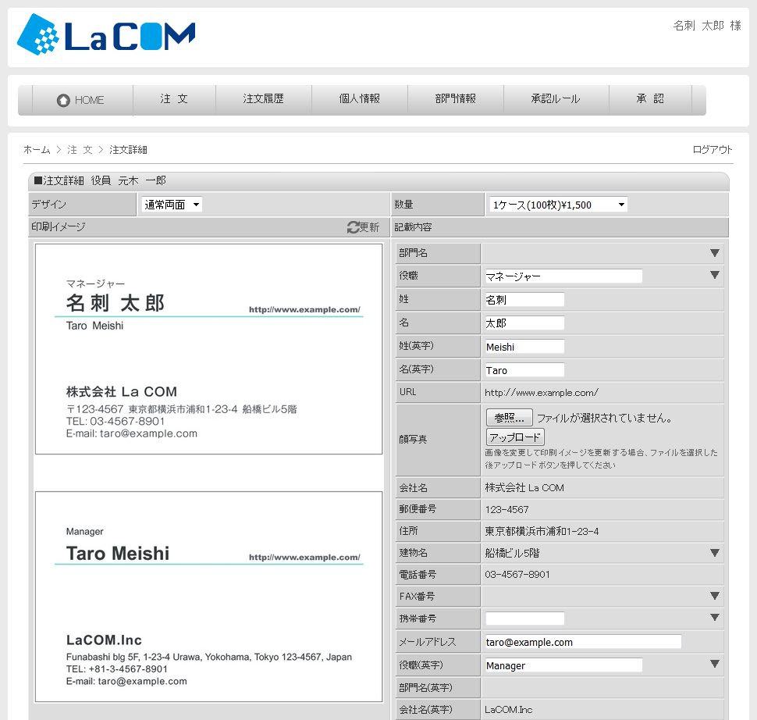Expand the 部門名 row arrow
757x720 pixels.
[714, 253]
